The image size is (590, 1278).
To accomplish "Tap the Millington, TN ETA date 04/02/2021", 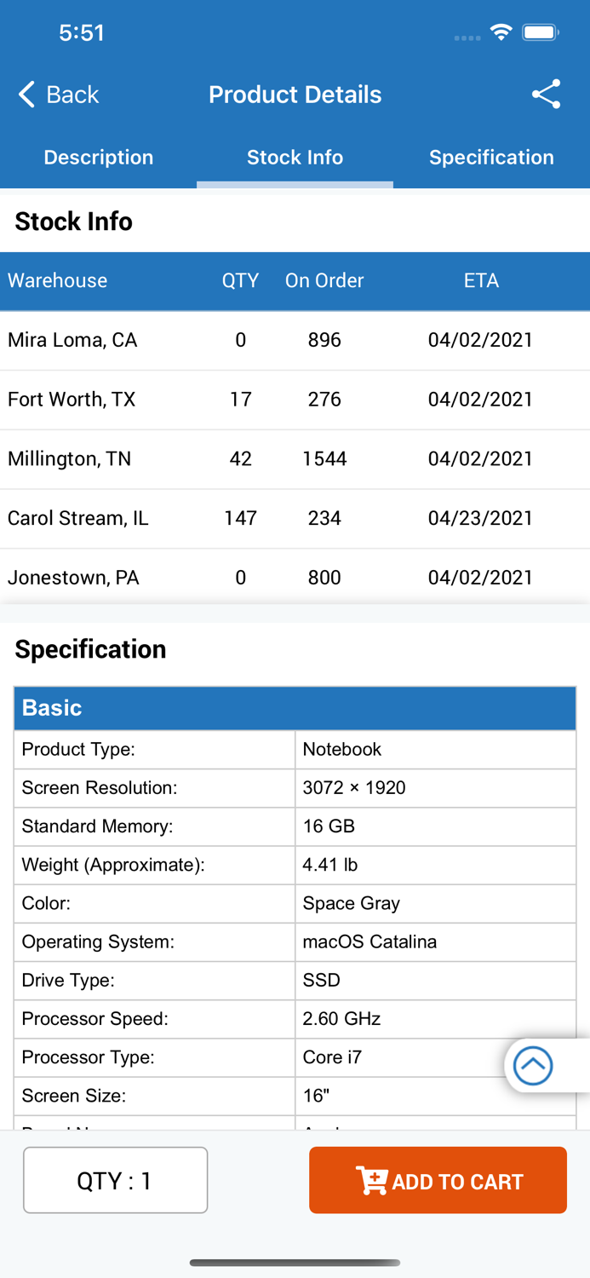I will (x=481, y=459).
